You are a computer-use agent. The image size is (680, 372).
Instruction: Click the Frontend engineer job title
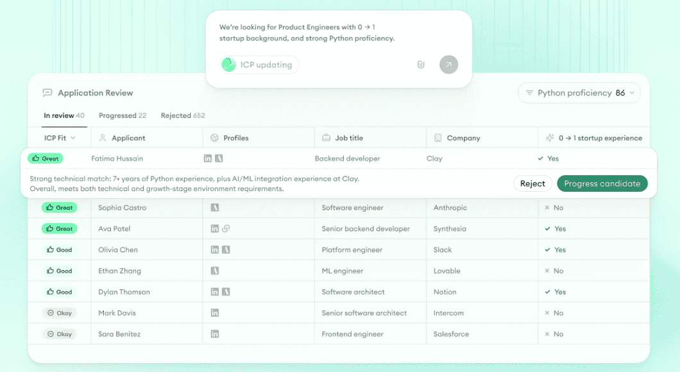[353, 334]
